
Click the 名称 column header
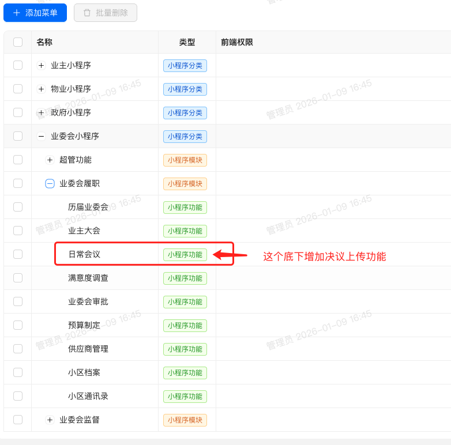click(44, 42)
